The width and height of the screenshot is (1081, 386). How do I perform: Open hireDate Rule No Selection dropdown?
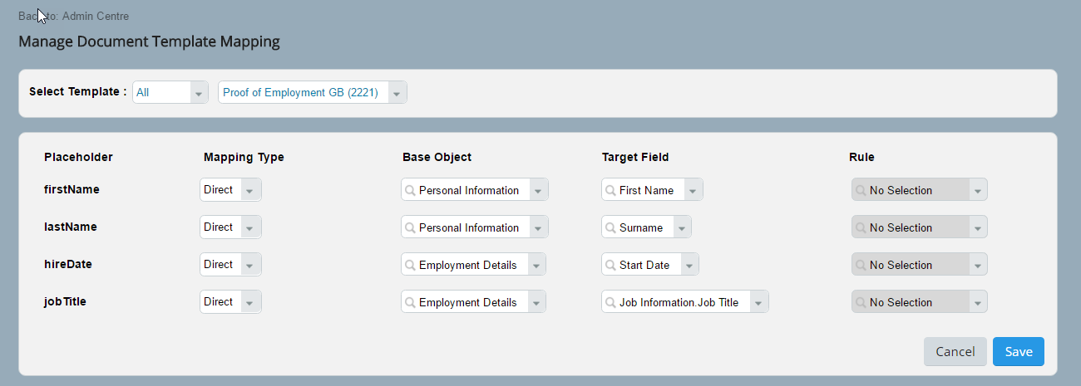pyautogui.click(x=920, y=265)
